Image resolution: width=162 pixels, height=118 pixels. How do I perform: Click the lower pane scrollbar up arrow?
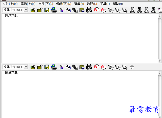click(160, 73)
